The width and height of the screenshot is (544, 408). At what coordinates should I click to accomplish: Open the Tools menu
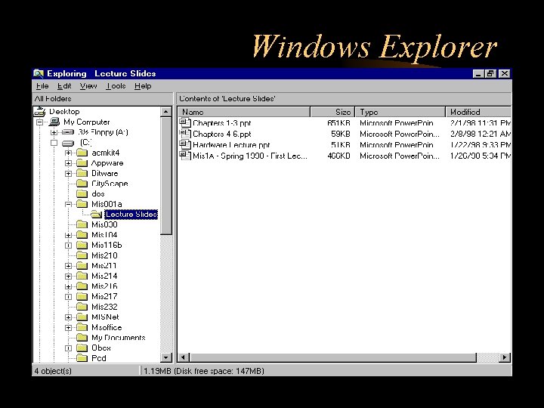pos(116,86)
